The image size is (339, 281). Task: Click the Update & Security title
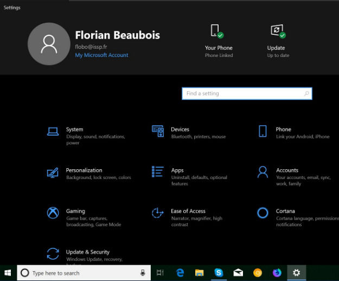point(88,252)
